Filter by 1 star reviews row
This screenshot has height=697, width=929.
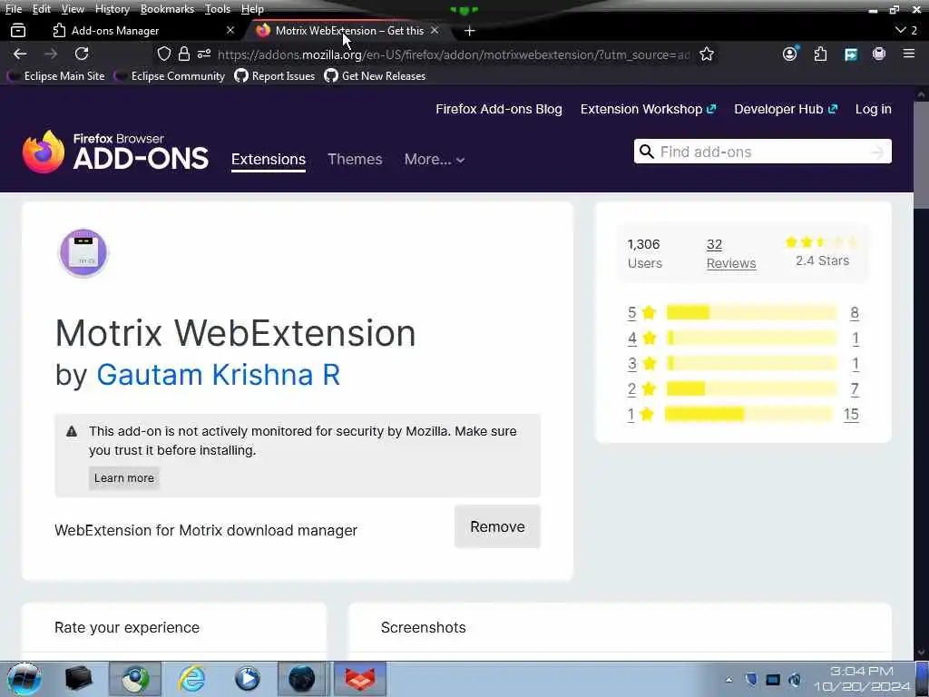[743, 414]
